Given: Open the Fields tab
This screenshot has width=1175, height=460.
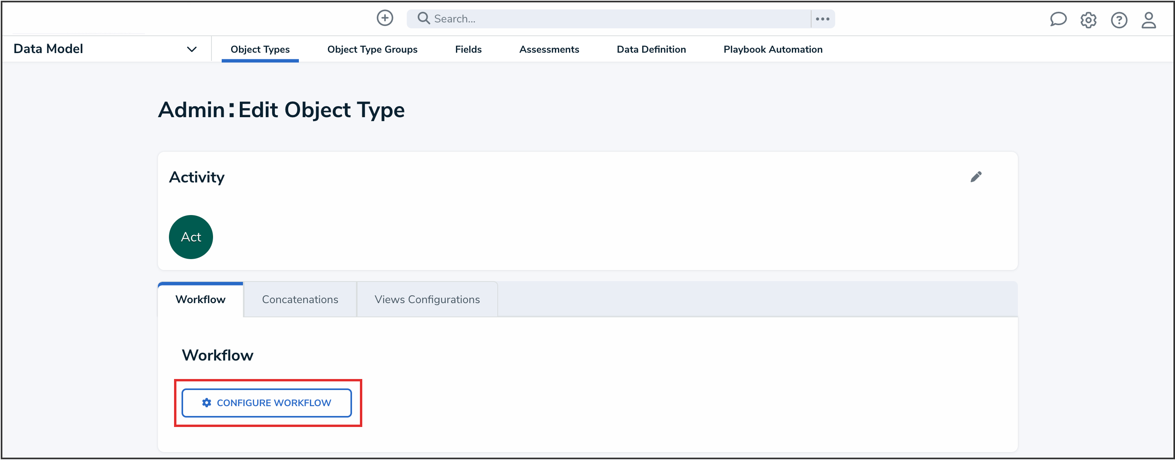Looking at the screenshot, I should point(468,49).
